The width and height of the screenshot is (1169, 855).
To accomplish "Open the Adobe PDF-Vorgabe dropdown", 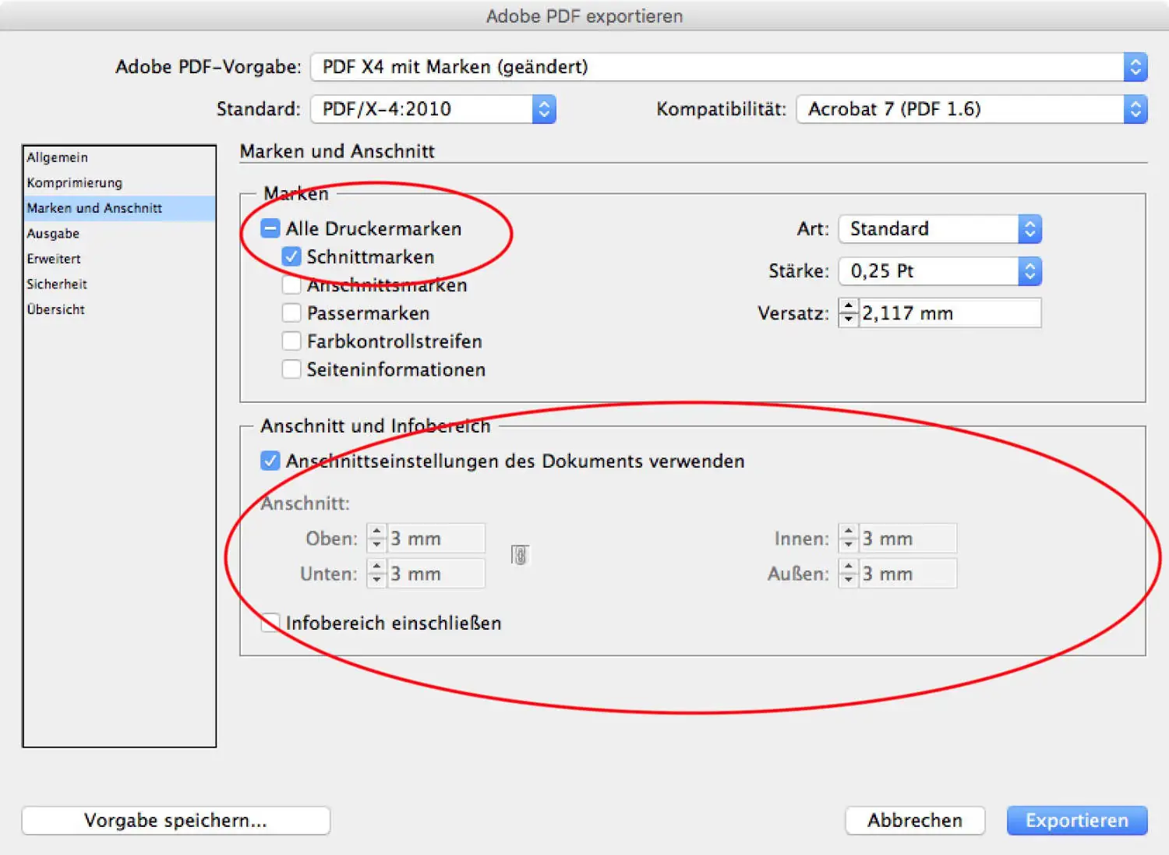I will (x=729, y=67).
